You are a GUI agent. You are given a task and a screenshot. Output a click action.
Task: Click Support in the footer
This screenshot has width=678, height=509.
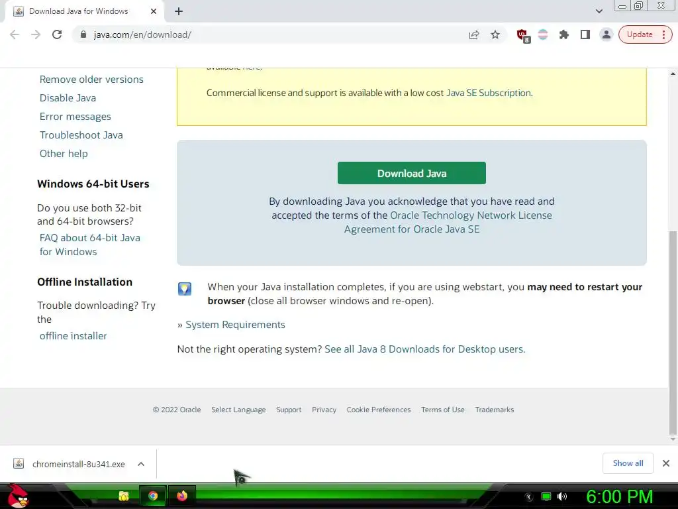pyautogui.click(x=289, y=410)
